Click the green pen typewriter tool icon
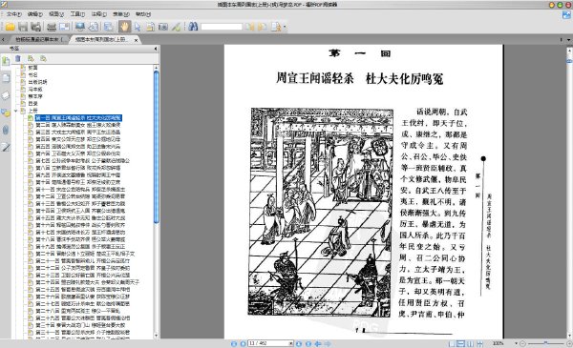The width and height of the screenshot is (573, 348). tap(176, 27)
